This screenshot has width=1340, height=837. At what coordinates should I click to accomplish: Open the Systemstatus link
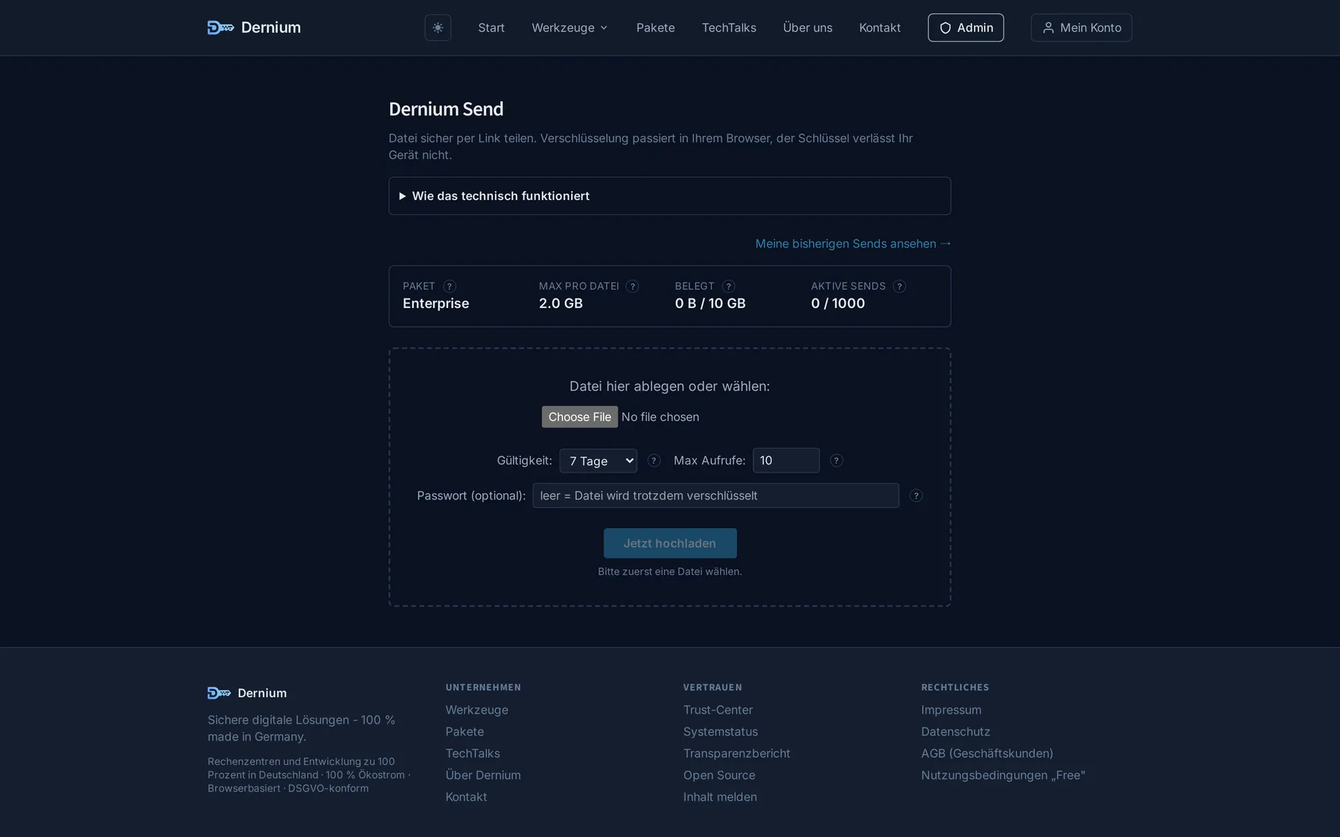[721, 731]
